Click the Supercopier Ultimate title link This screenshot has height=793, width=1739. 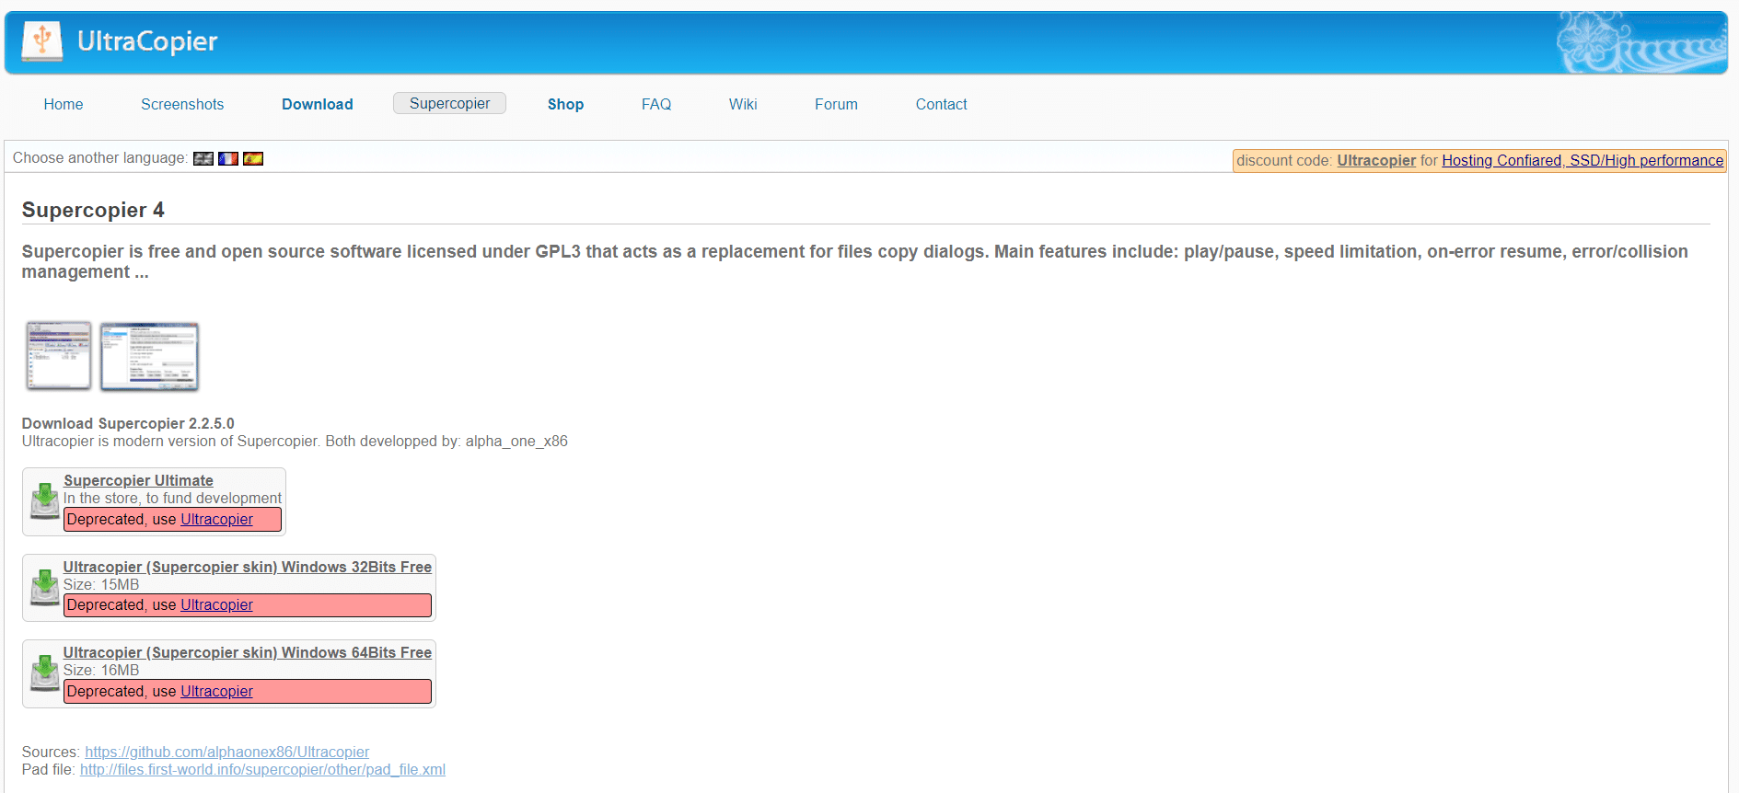click(x=138, y=480)
